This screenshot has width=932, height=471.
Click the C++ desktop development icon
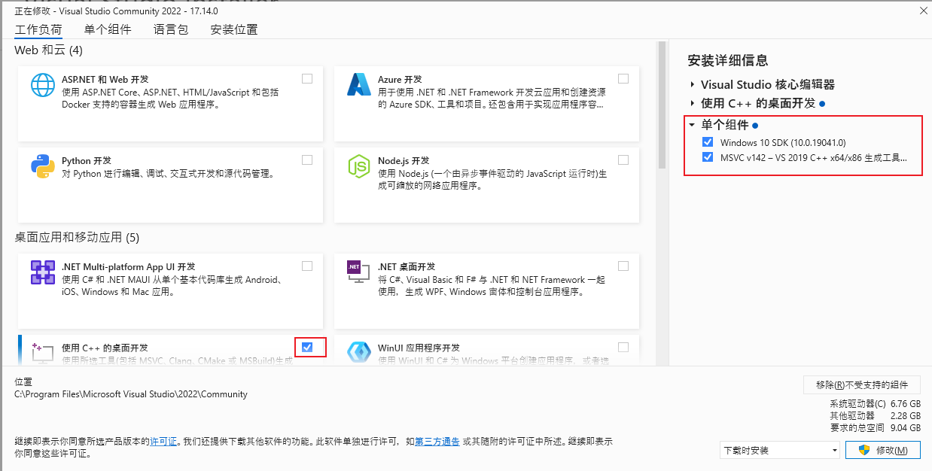click(x=43, y=351)
